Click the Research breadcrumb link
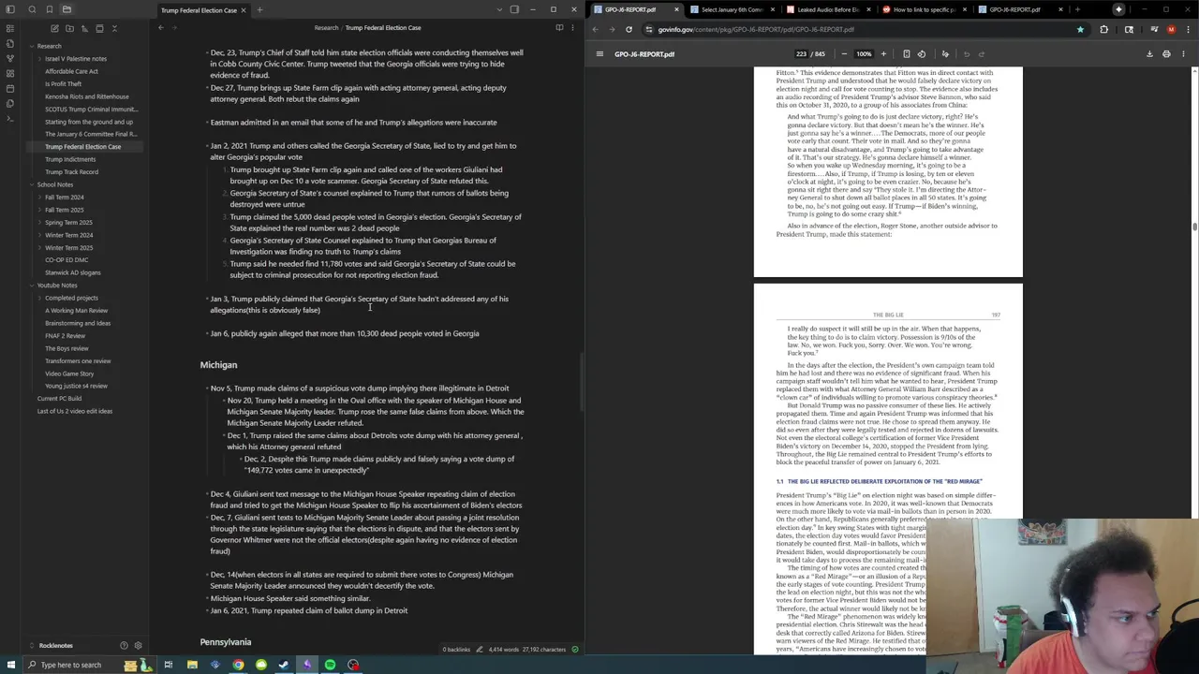Image resolution: width=1199 pixels, height=674 pixels. click(x=326, y=28)
